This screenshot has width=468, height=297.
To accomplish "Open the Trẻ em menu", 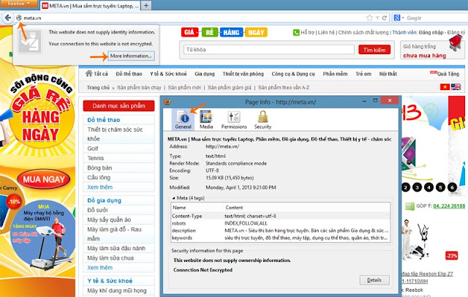I will (x=363, y=74).
